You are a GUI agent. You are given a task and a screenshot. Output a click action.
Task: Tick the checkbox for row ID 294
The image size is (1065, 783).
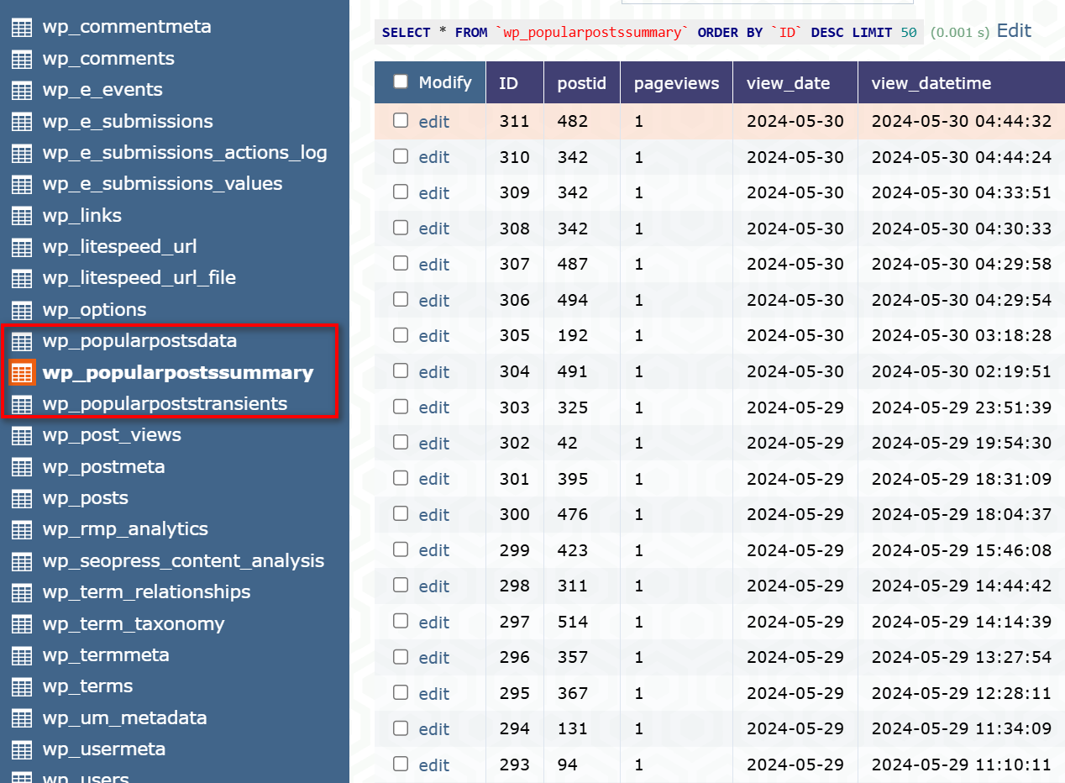point(401,728)
